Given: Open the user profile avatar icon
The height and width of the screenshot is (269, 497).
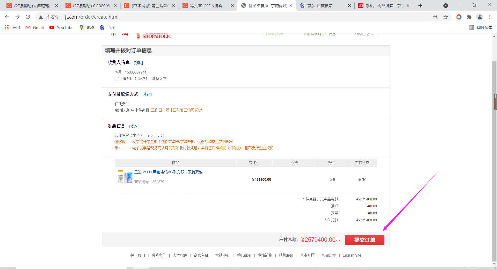Looking at the screenshot, I should [479, 17].
